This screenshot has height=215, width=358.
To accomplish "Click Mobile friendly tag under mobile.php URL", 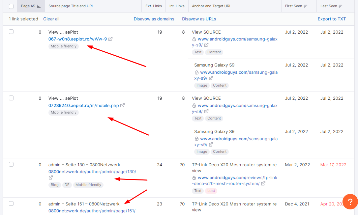I will click(x=64, y=112).
